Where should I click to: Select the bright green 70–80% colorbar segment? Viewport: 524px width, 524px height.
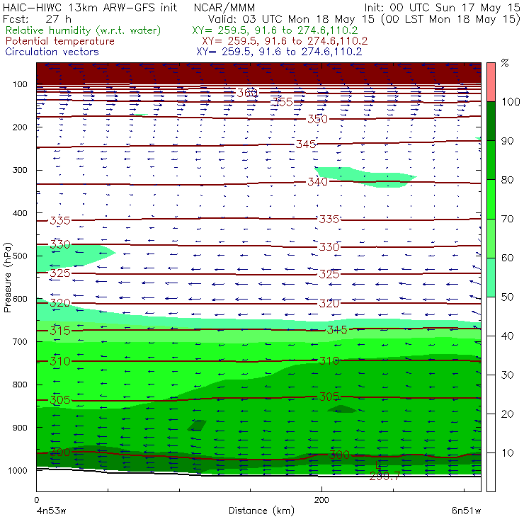pyautogui.click(x=491, y=199)
